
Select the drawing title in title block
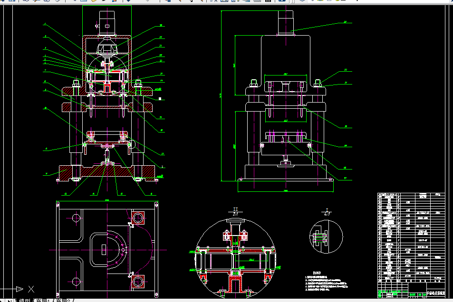click(436, 293)
